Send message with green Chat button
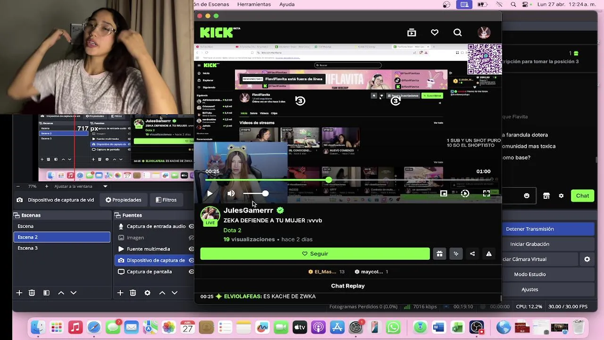Viewport: 604px width, 340px height. (582, 195)
